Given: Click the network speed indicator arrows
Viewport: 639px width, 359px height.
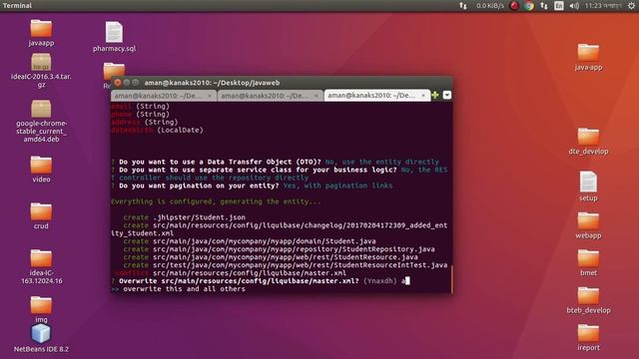Looking at the screenshot, I should point(463,6).
